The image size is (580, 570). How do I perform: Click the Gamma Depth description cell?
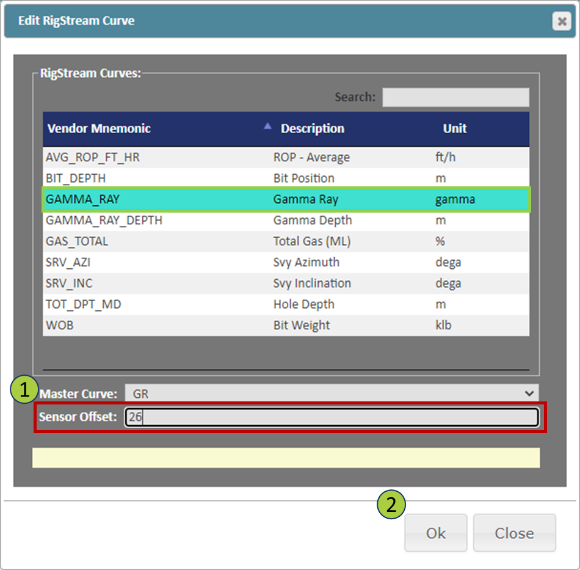[x=313, y=221]
